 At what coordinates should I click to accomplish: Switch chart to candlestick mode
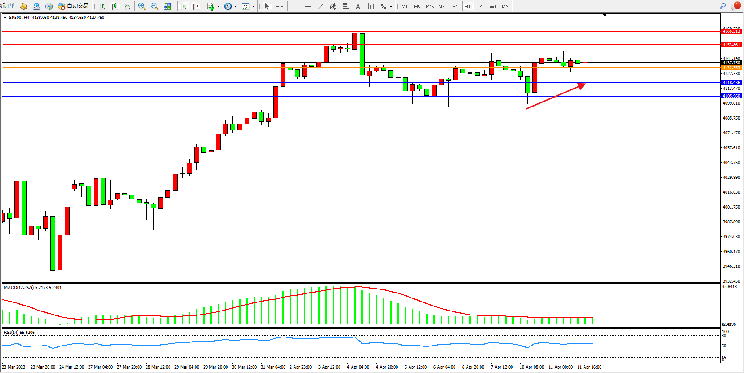(x=115, y=6)
